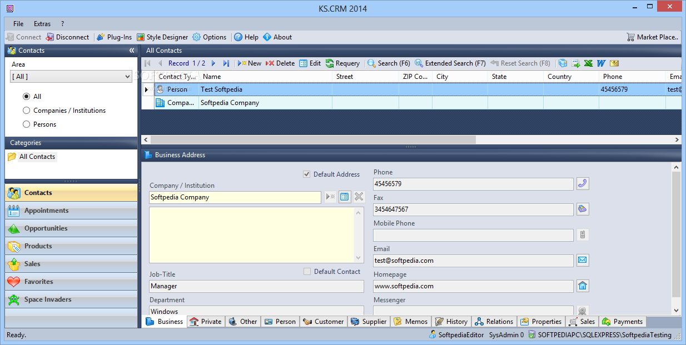This screenshot has height=345, width=686.
Task: Click Extended Search (F7) button
Action: 450,63
